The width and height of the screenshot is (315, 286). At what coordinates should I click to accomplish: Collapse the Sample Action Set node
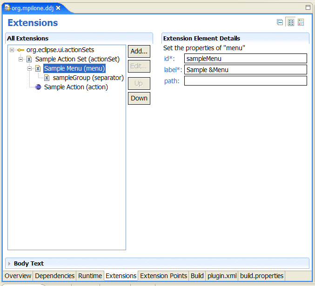20,60
